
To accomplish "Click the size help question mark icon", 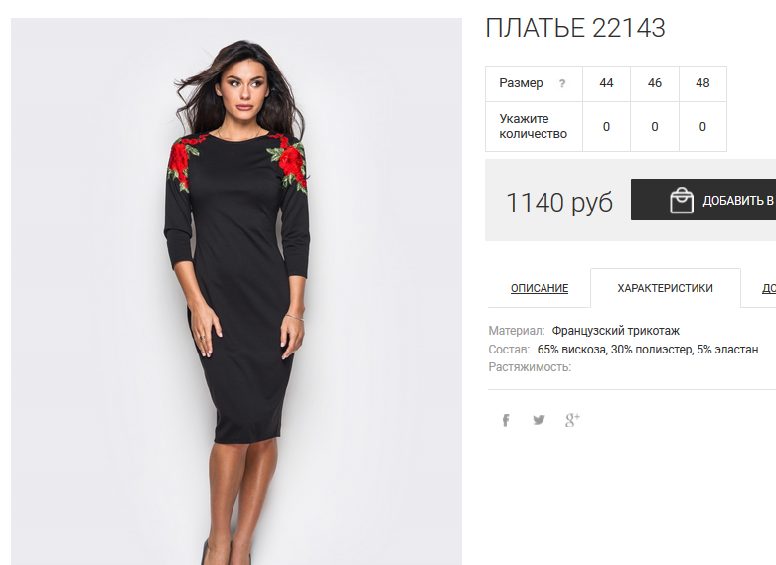I will (562, 83).
